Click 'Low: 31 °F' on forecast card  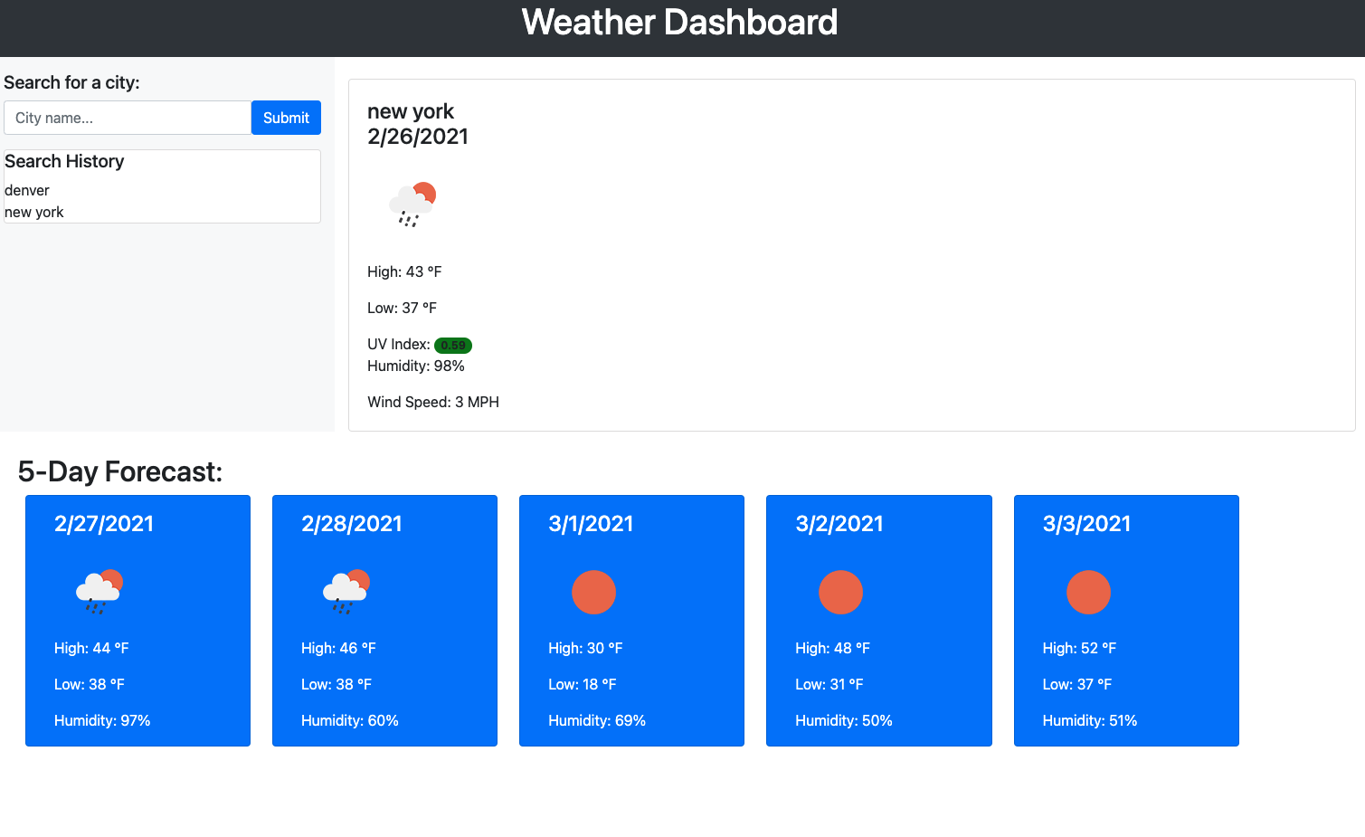pos(829,684)
